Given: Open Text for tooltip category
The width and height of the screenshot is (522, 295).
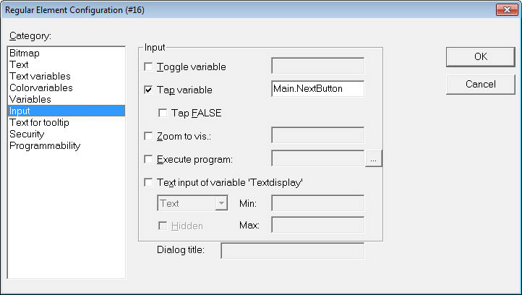Looking at the screenshot, I should [x=67, y=122].
